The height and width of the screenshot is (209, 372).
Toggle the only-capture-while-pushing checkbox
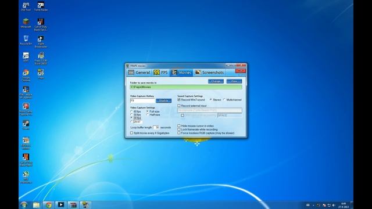[x=183, y=116]
